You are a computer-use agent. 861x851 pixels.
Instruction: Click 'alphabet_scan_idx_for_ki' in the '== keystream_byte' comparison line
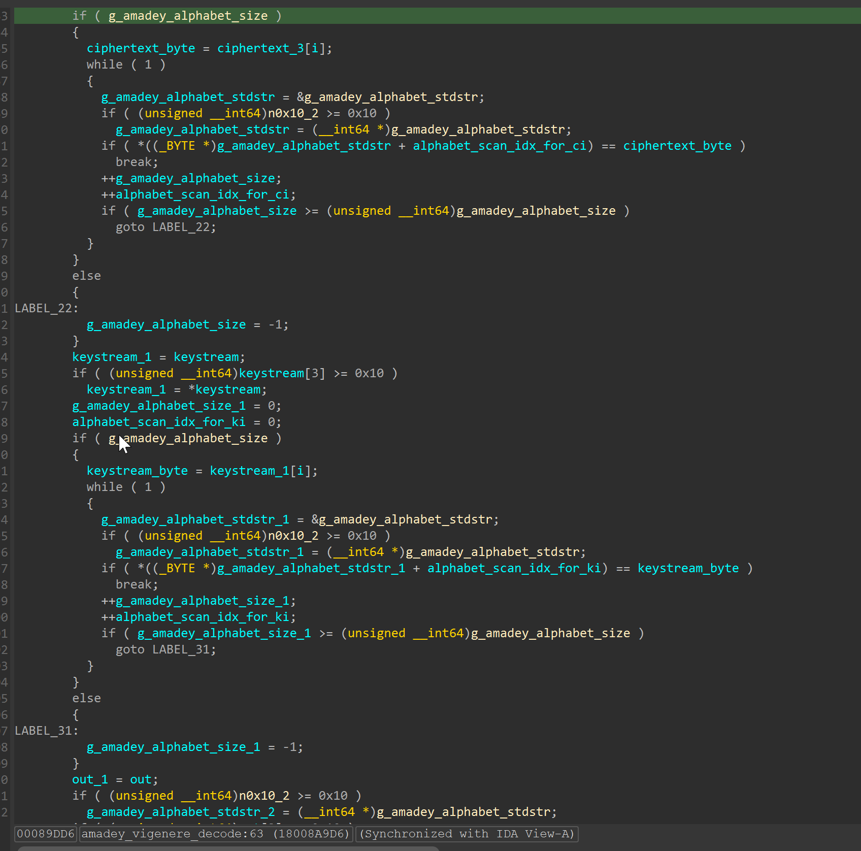pyautogui.click(x=514, y=568)
